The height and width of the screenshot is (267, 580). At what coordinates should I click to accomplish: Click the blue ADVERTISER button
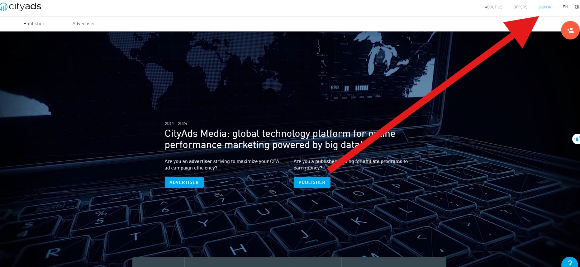[184, 182]
